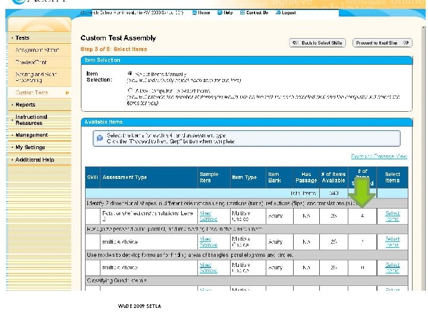Open Scoring and Scan Processing
Screen dimensions: 428x321
[x=36, y=77]
